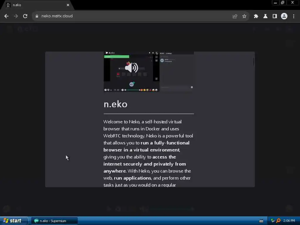Click the n.eko preview screenshot image
The width and height of the screenshot is (300, 225).
[149, 71]
